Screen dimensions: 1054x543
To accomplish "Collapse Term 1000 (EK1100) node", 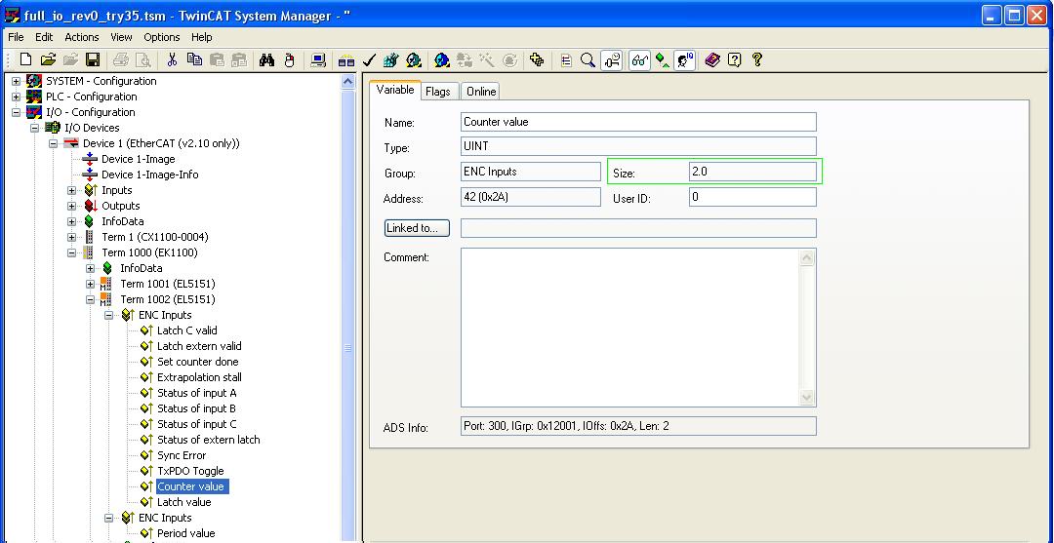I will (71, 252).
